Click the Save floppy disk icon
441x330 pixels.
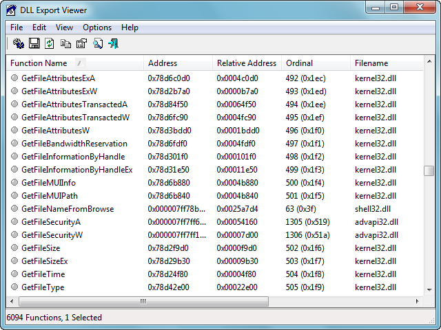point(34,44)
